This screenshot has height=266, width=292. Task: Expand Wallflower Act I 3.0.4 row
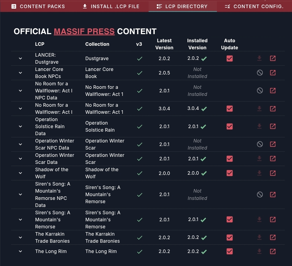(21, 109)
